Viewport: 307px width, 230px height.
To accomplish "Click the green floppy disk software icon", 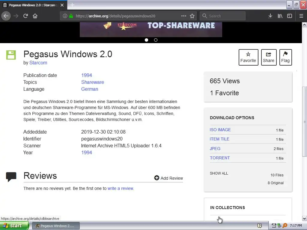I will click(x=11, y=55).
